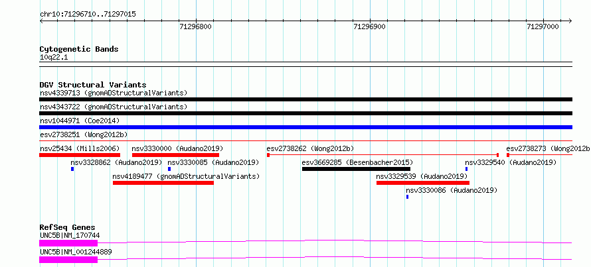The width and height of the screenshot is (591, 267).
Task: Click the esv3669285 (Besenbacher2015) text label
Action: pyautogui.click(x=358, y=162)
